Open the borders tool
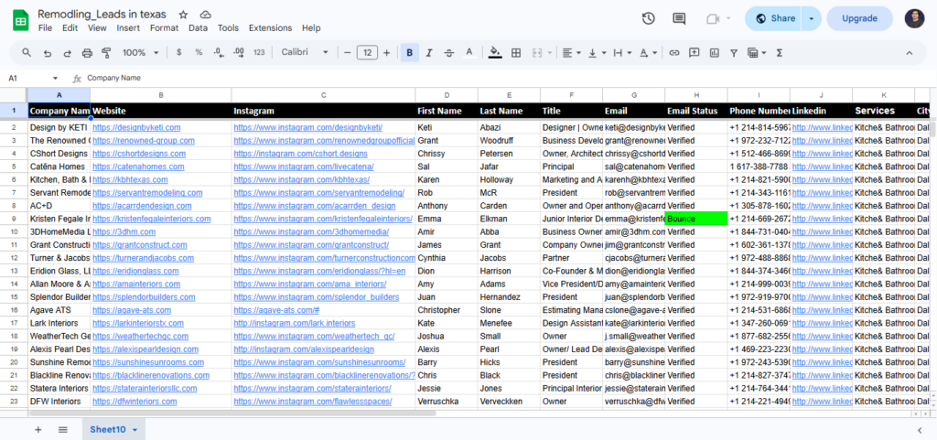 [x=516, y=52]
